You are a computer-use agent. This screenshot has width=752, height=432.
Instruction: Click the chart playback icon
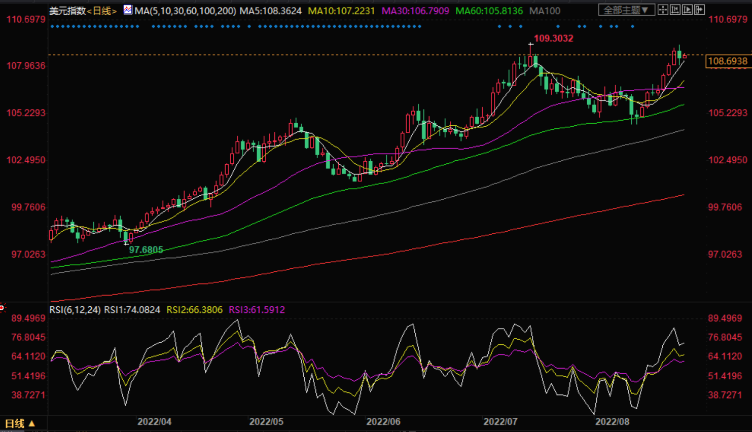point(687,10)
